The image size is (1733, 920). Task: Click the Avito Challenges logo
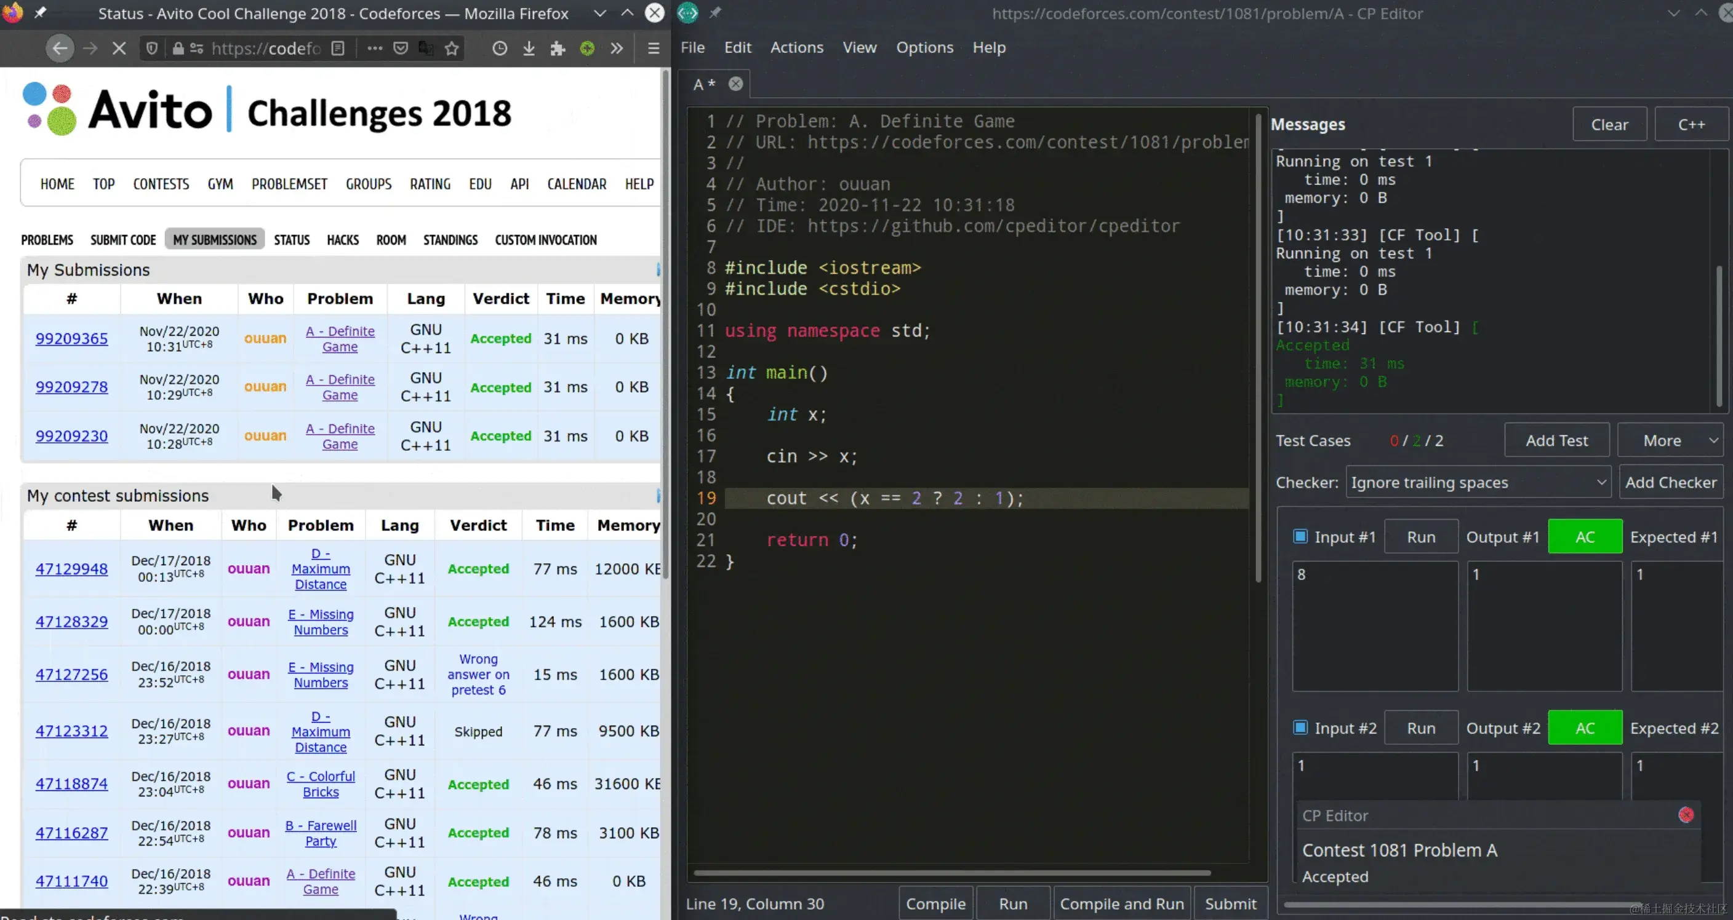[266, 109]
